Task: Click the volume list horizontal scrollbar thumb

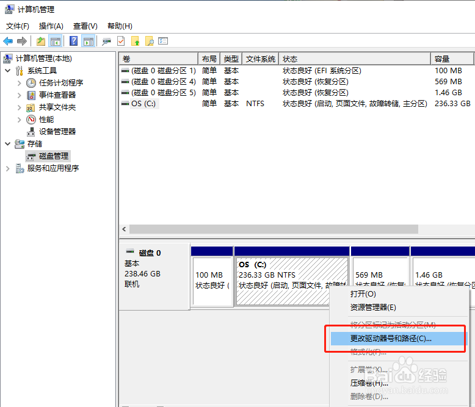Action: [x=274, y=229]
